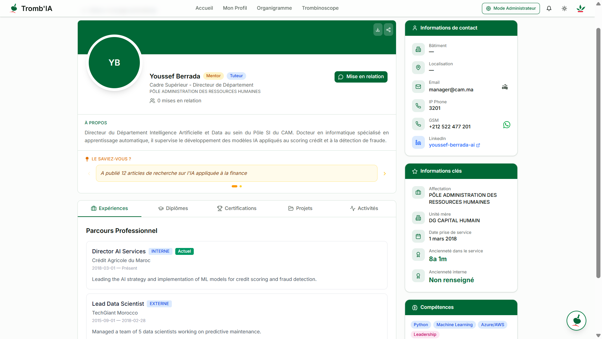Image resolution: width=602 pixels, height=339 pixels.
Task: Click the LinkedIn icon tile
Action: [418, 143]
